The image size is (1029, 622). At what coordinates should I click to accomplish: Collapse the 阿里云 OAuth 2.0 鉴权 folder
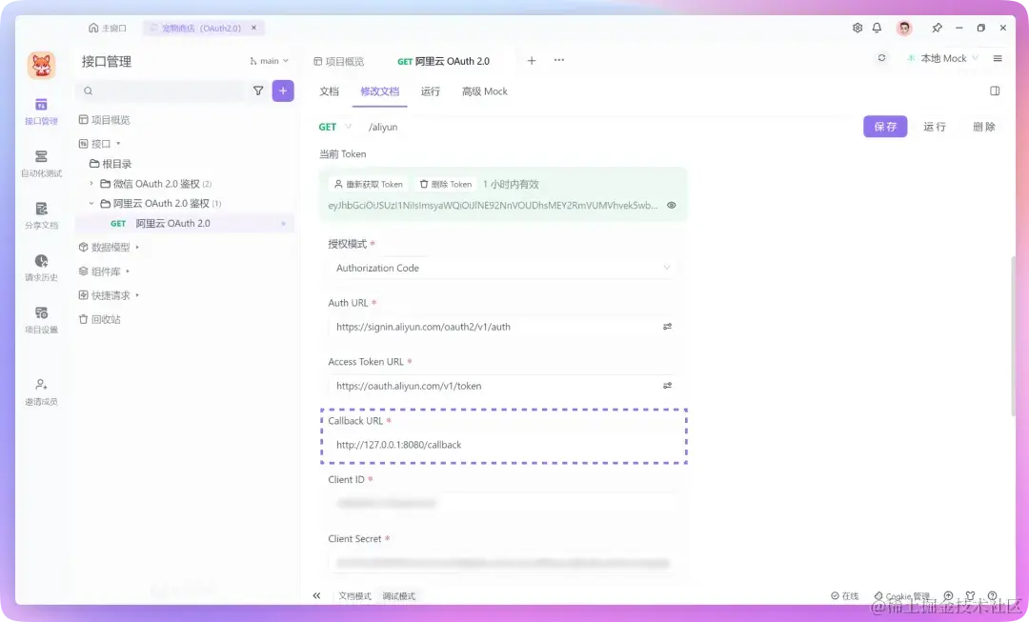tap(91, 204)
